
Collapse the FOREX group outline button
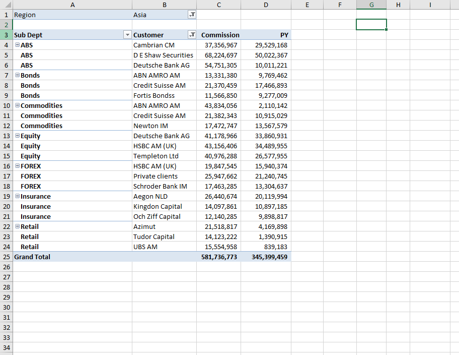(x=17, y=166)
